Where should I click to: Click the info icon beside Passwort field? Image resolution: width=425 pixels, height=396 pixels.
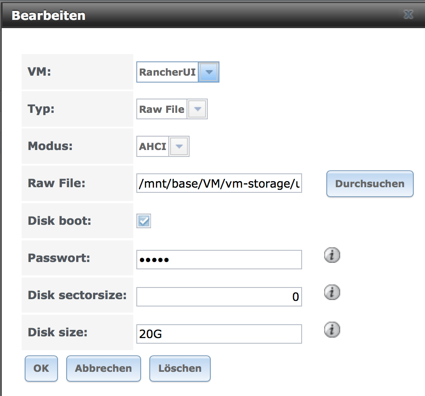[x=332, y=255]
